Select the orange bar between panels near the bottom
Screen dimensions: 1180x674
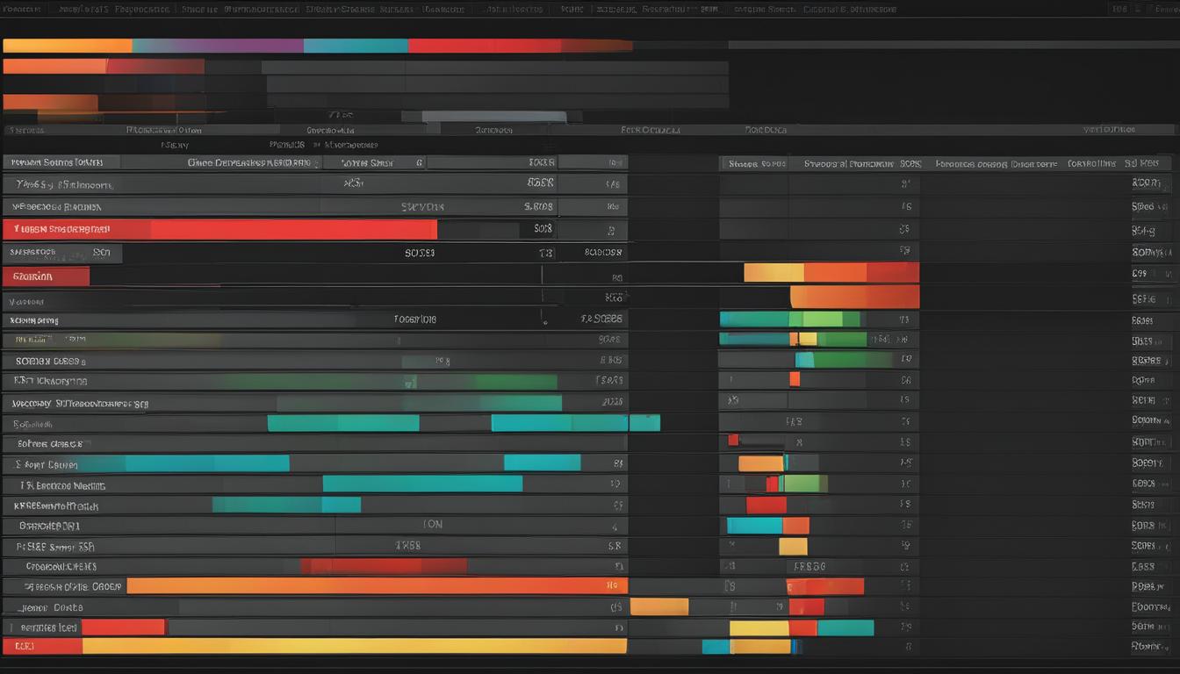pos(659,606)
